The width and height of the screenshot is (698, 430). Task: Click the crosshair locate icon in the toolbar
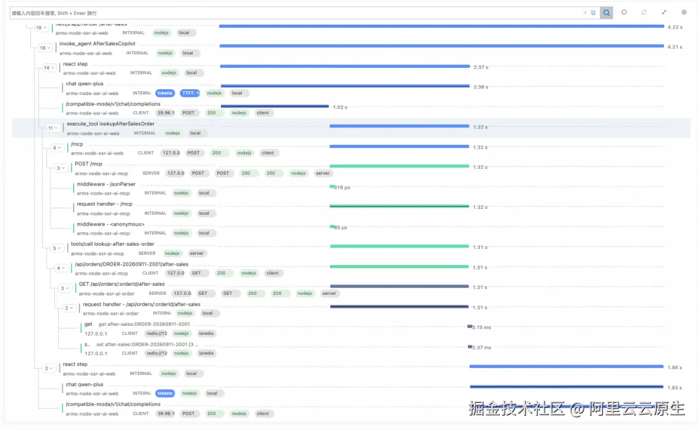point(624,12)
